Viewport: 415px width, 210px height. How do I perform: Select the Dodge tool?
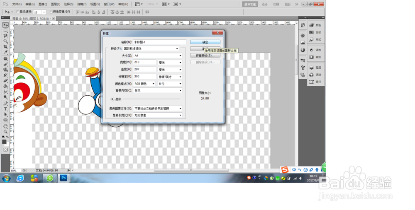click(5, 97)
